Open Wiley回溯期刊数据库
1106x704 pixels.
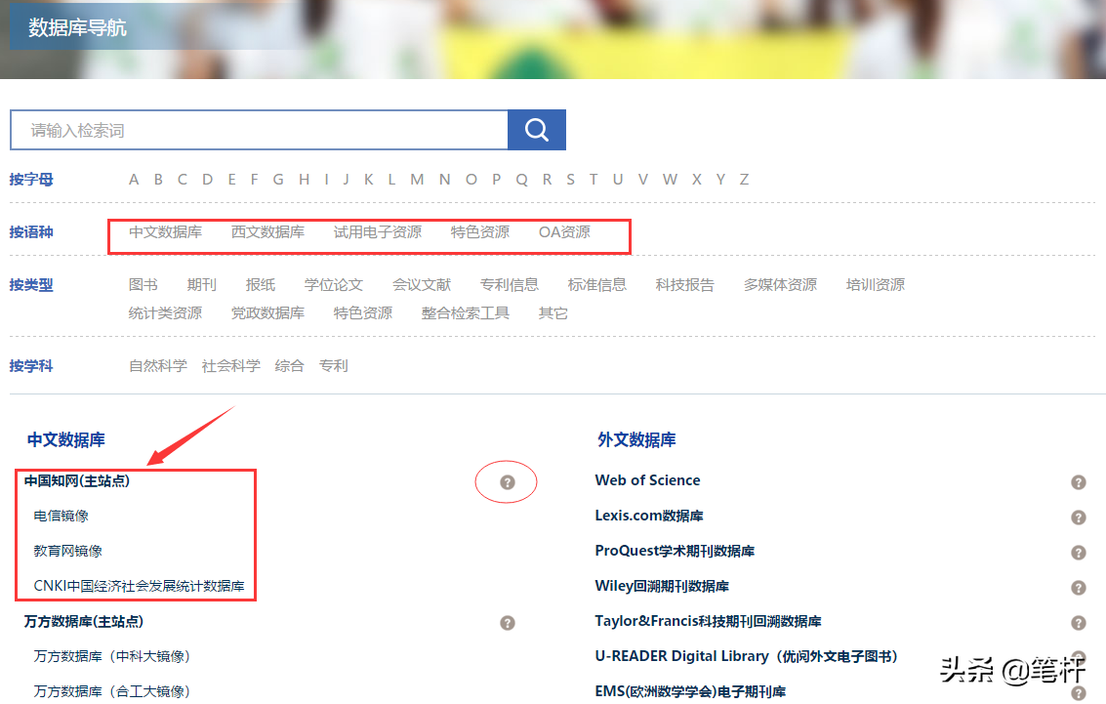click(662, 586)
